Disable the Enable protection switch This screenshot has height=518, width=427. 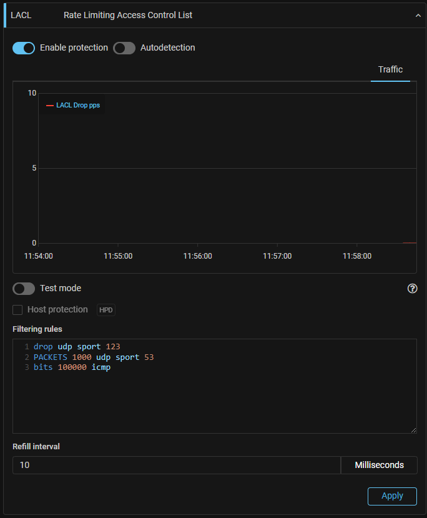(x=24, y=48)
